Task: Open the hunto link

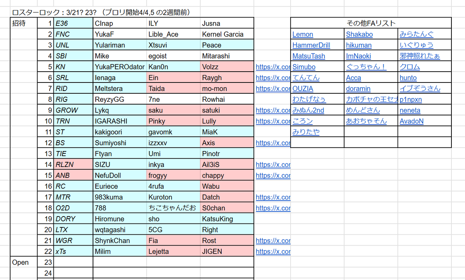Action: [x=408, y=77]
